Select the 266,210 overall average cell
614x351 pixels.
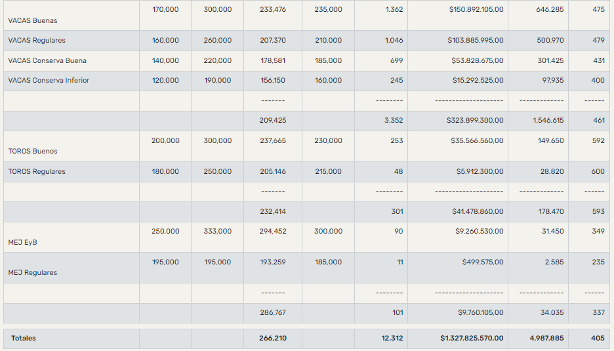[273, 339]
